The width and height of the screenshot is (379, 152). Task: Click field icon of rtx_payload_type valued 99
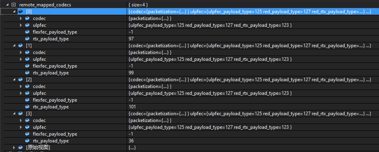(x=27, y=73)
